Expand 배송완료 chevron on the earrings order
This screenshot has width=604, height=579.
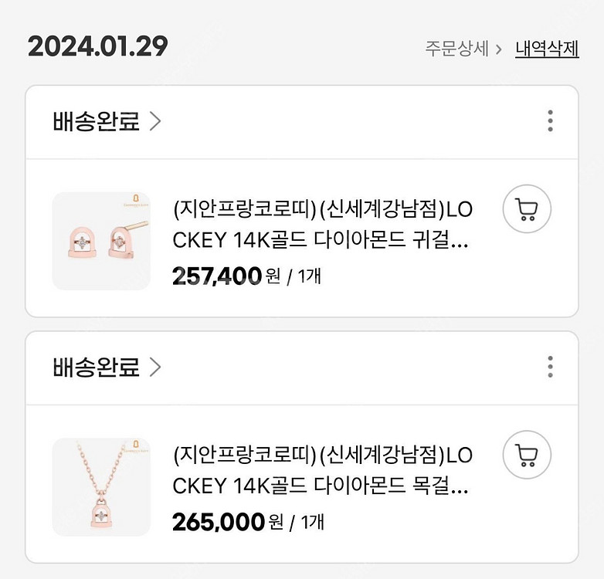(155, 121)
